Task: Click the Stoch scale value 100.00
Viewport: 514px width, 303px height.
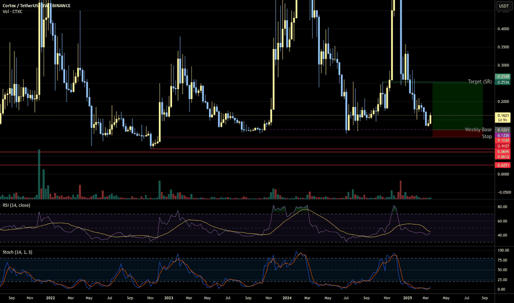Action: point(503,250)
